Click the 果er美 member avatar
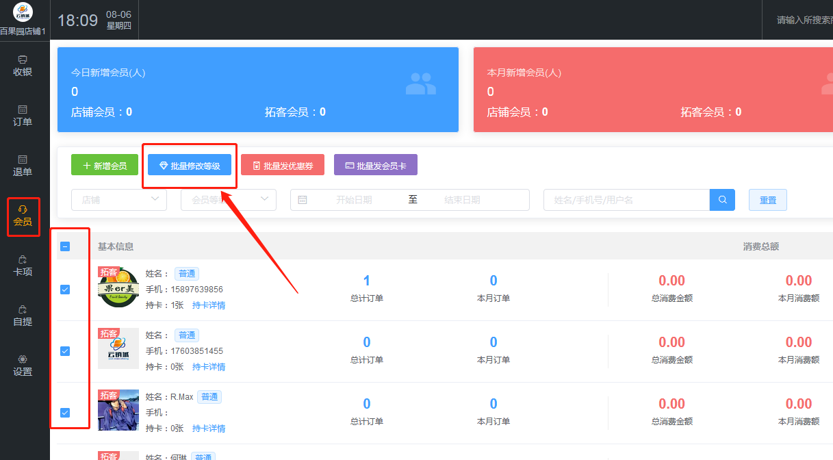Image resolution: width=833 pixels, height=460 pixels. click(x=118, y=287)
